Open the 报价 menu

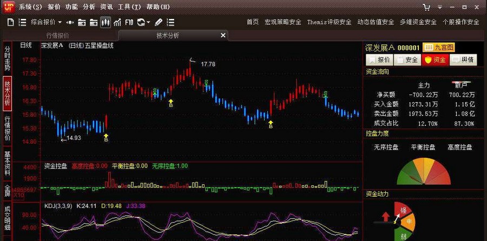click(x=54, y=7)
